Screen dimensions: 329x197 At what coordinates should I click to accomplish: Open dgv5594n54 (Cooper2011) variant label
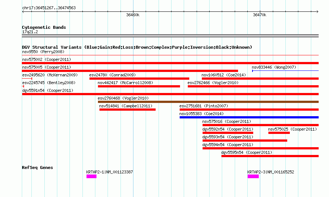coord(228,145)
